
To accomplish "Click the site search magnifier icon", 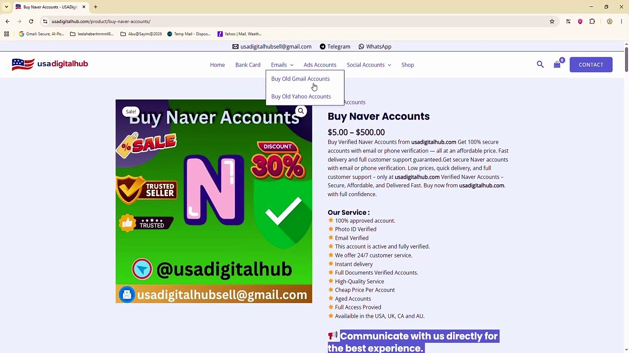I will pos(540,64).
